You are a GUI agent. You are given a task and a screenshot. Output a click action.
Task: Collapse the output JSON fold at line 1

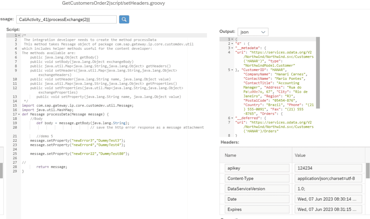click(x=232, y=39)
